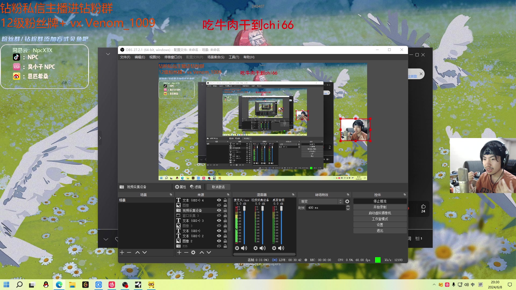Pop out the 控件 dock panel
Screen dimensions: 516x290
pos(405,195)
